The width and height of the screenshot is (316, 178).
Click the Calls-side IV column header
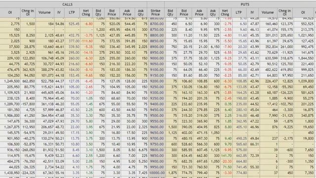point(59,12)
